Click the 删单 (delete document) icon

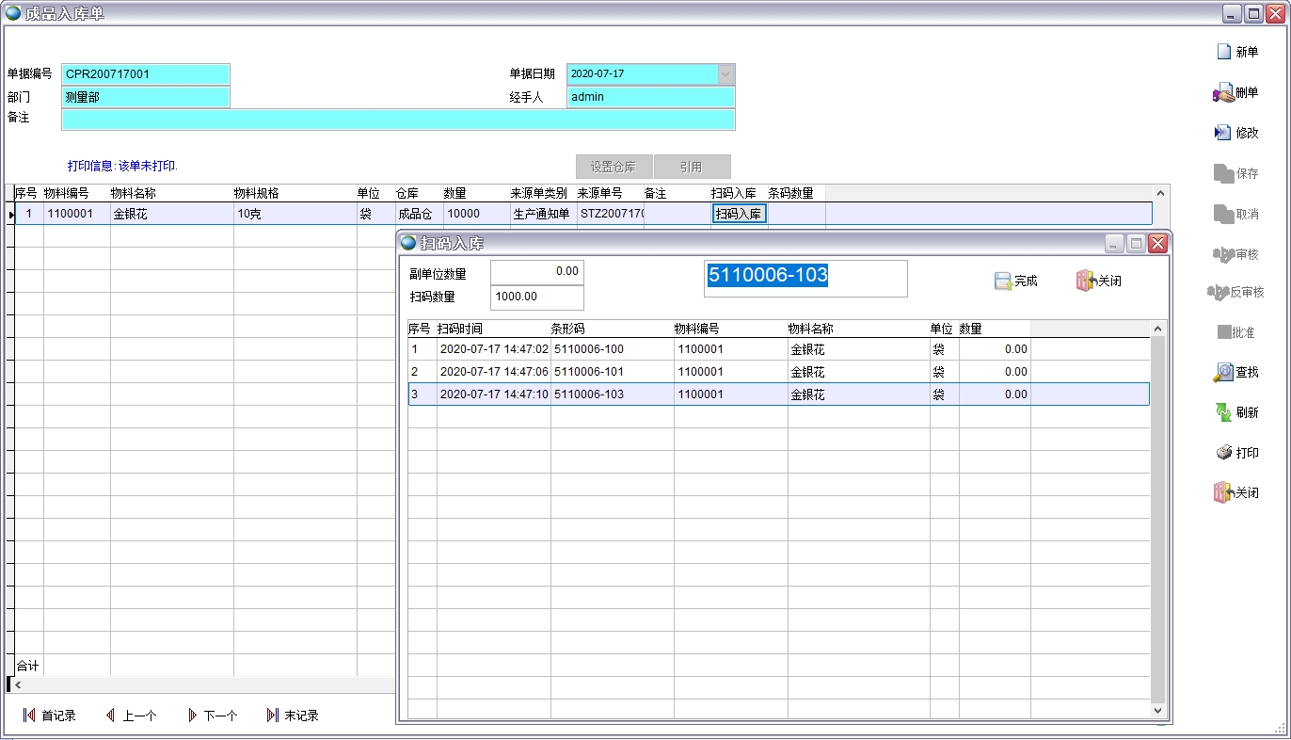pyautogui.click(x=1223, y=92)
